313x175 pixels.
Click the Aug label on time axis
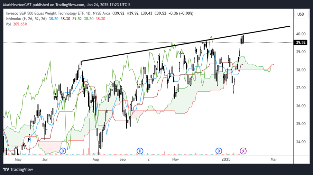pyautogui.click(x=96, y=160)
